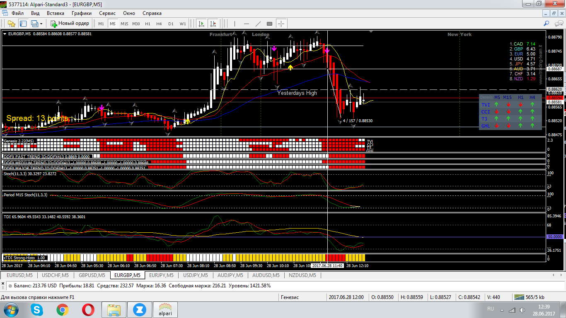The width and height of the screenshot is (566, 318).
Task: Select the EURGBP,M5 chart tab
Action: tap(127, 275)
